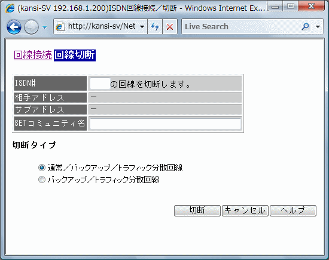Screen dimensions: 329x260
Task: Click the 相手アドレス label cell
Action: click(x=50, y=97)
